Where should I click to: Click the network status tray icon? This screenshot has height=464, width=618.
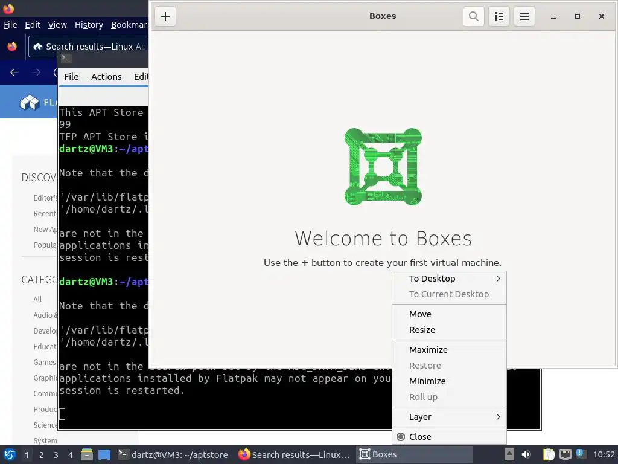coord(565,454)
